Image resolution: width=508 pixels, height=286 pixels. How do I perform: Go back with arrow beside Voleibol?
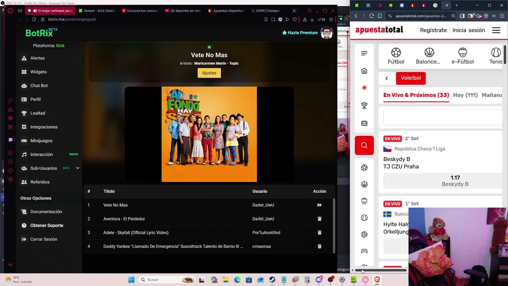click(387, 78)
